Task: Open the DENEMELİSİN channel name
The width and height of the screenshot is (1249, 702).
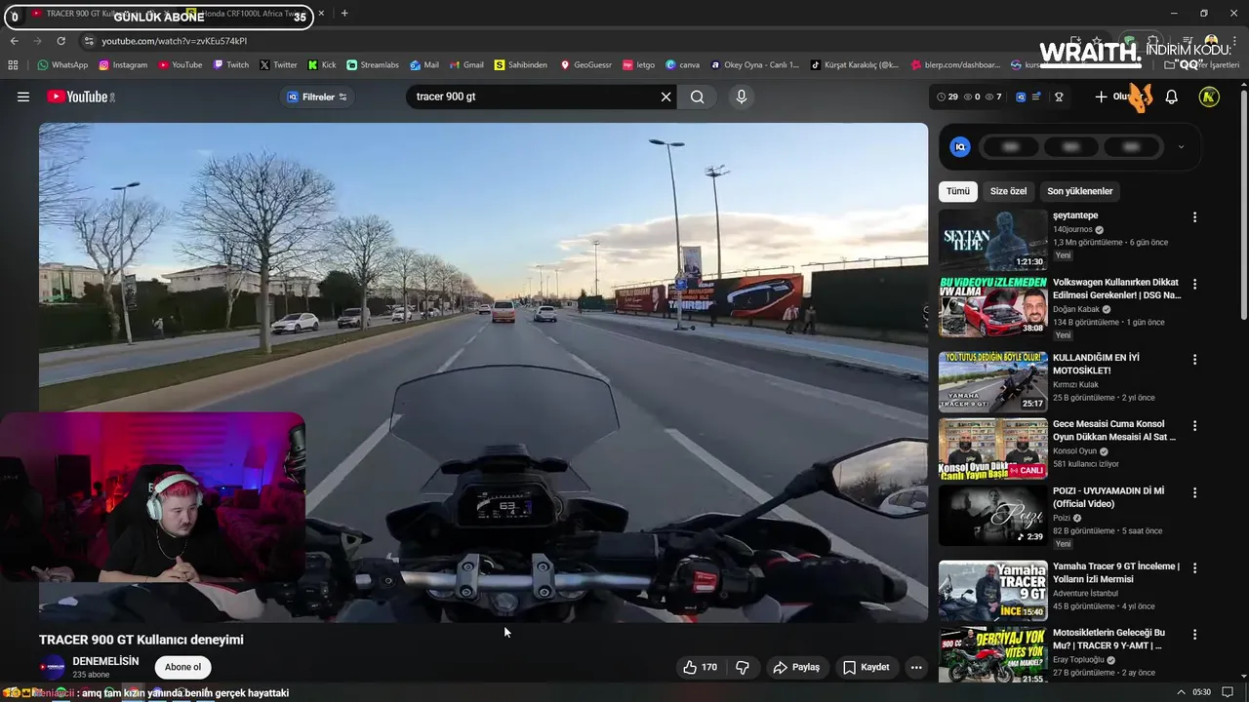Action: tap(105, 661)
